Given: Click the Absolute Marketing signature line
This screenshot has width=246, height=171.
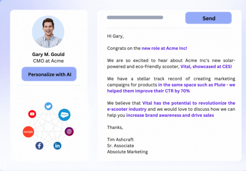Looking at the screenshot, I should [127, 152].
